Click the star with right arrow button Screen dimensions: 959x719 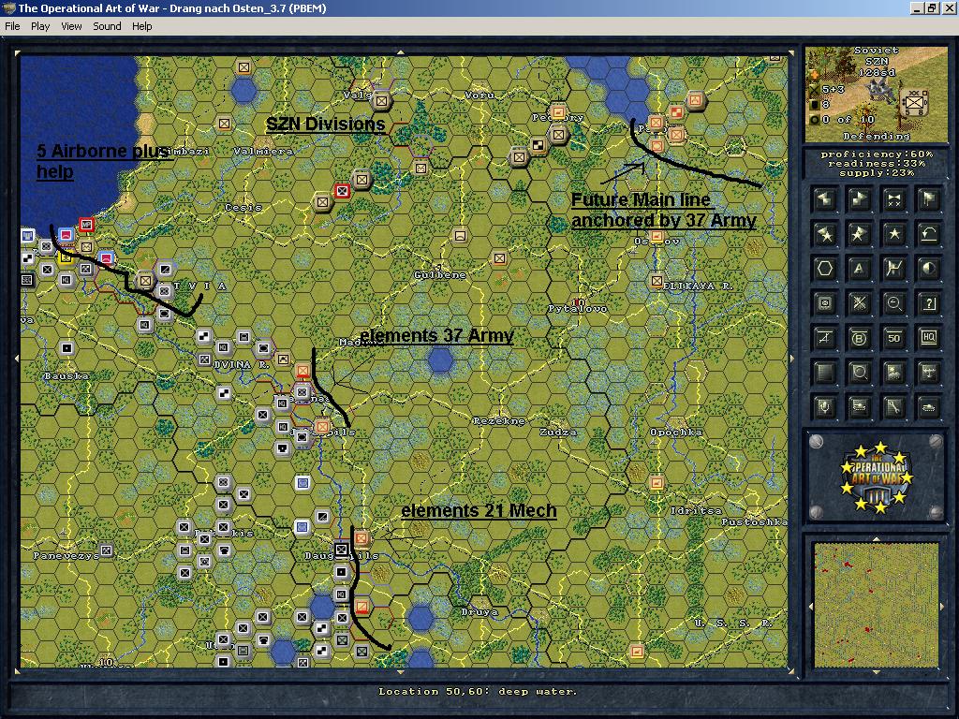click(x=860, y=234)
